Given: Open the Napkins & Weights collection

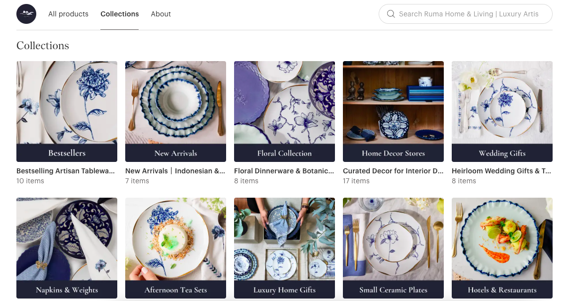Looking at the screenshot, I should (x=67, y=248).
